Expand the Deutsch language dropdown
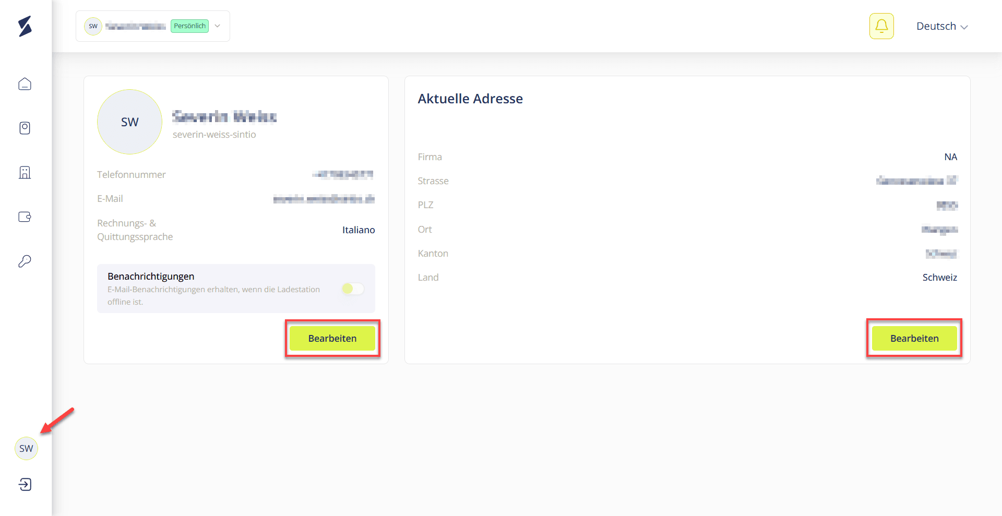This screenshot has width=1002, height=516. (942, 26)
